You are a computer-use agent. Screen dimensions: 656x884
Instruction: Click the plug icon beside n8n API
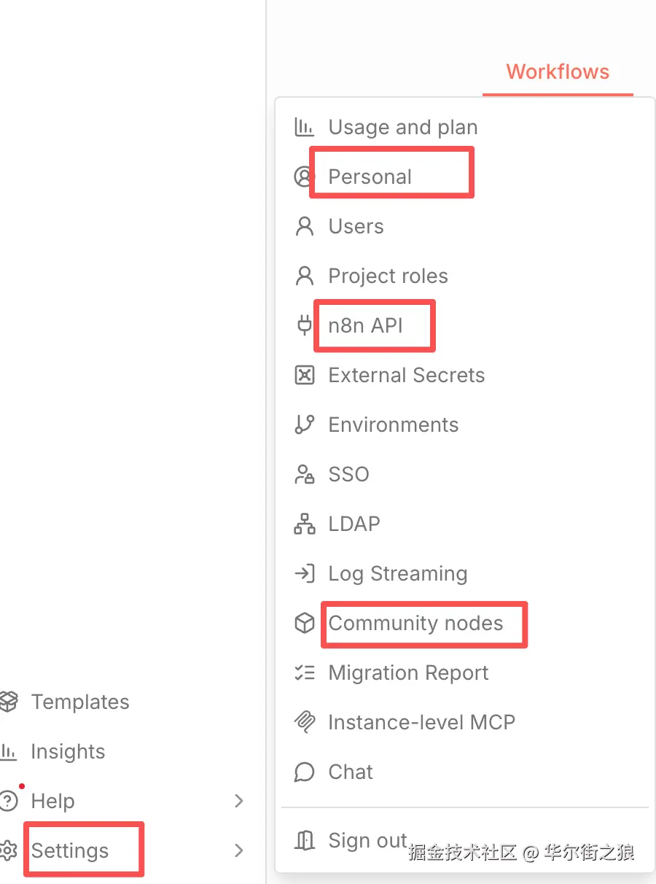(304, 325)
